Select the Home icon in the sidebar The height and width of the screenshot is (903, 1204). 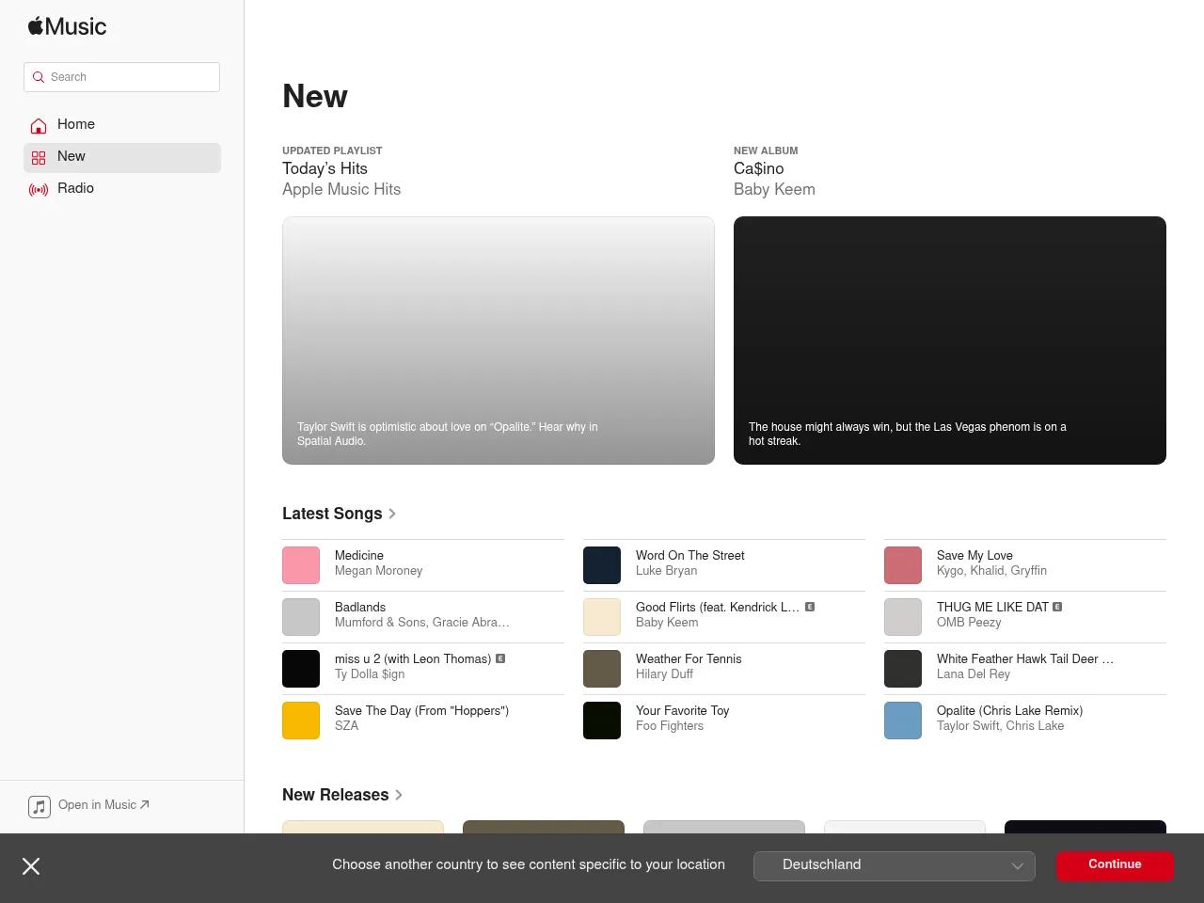point(39,125)
